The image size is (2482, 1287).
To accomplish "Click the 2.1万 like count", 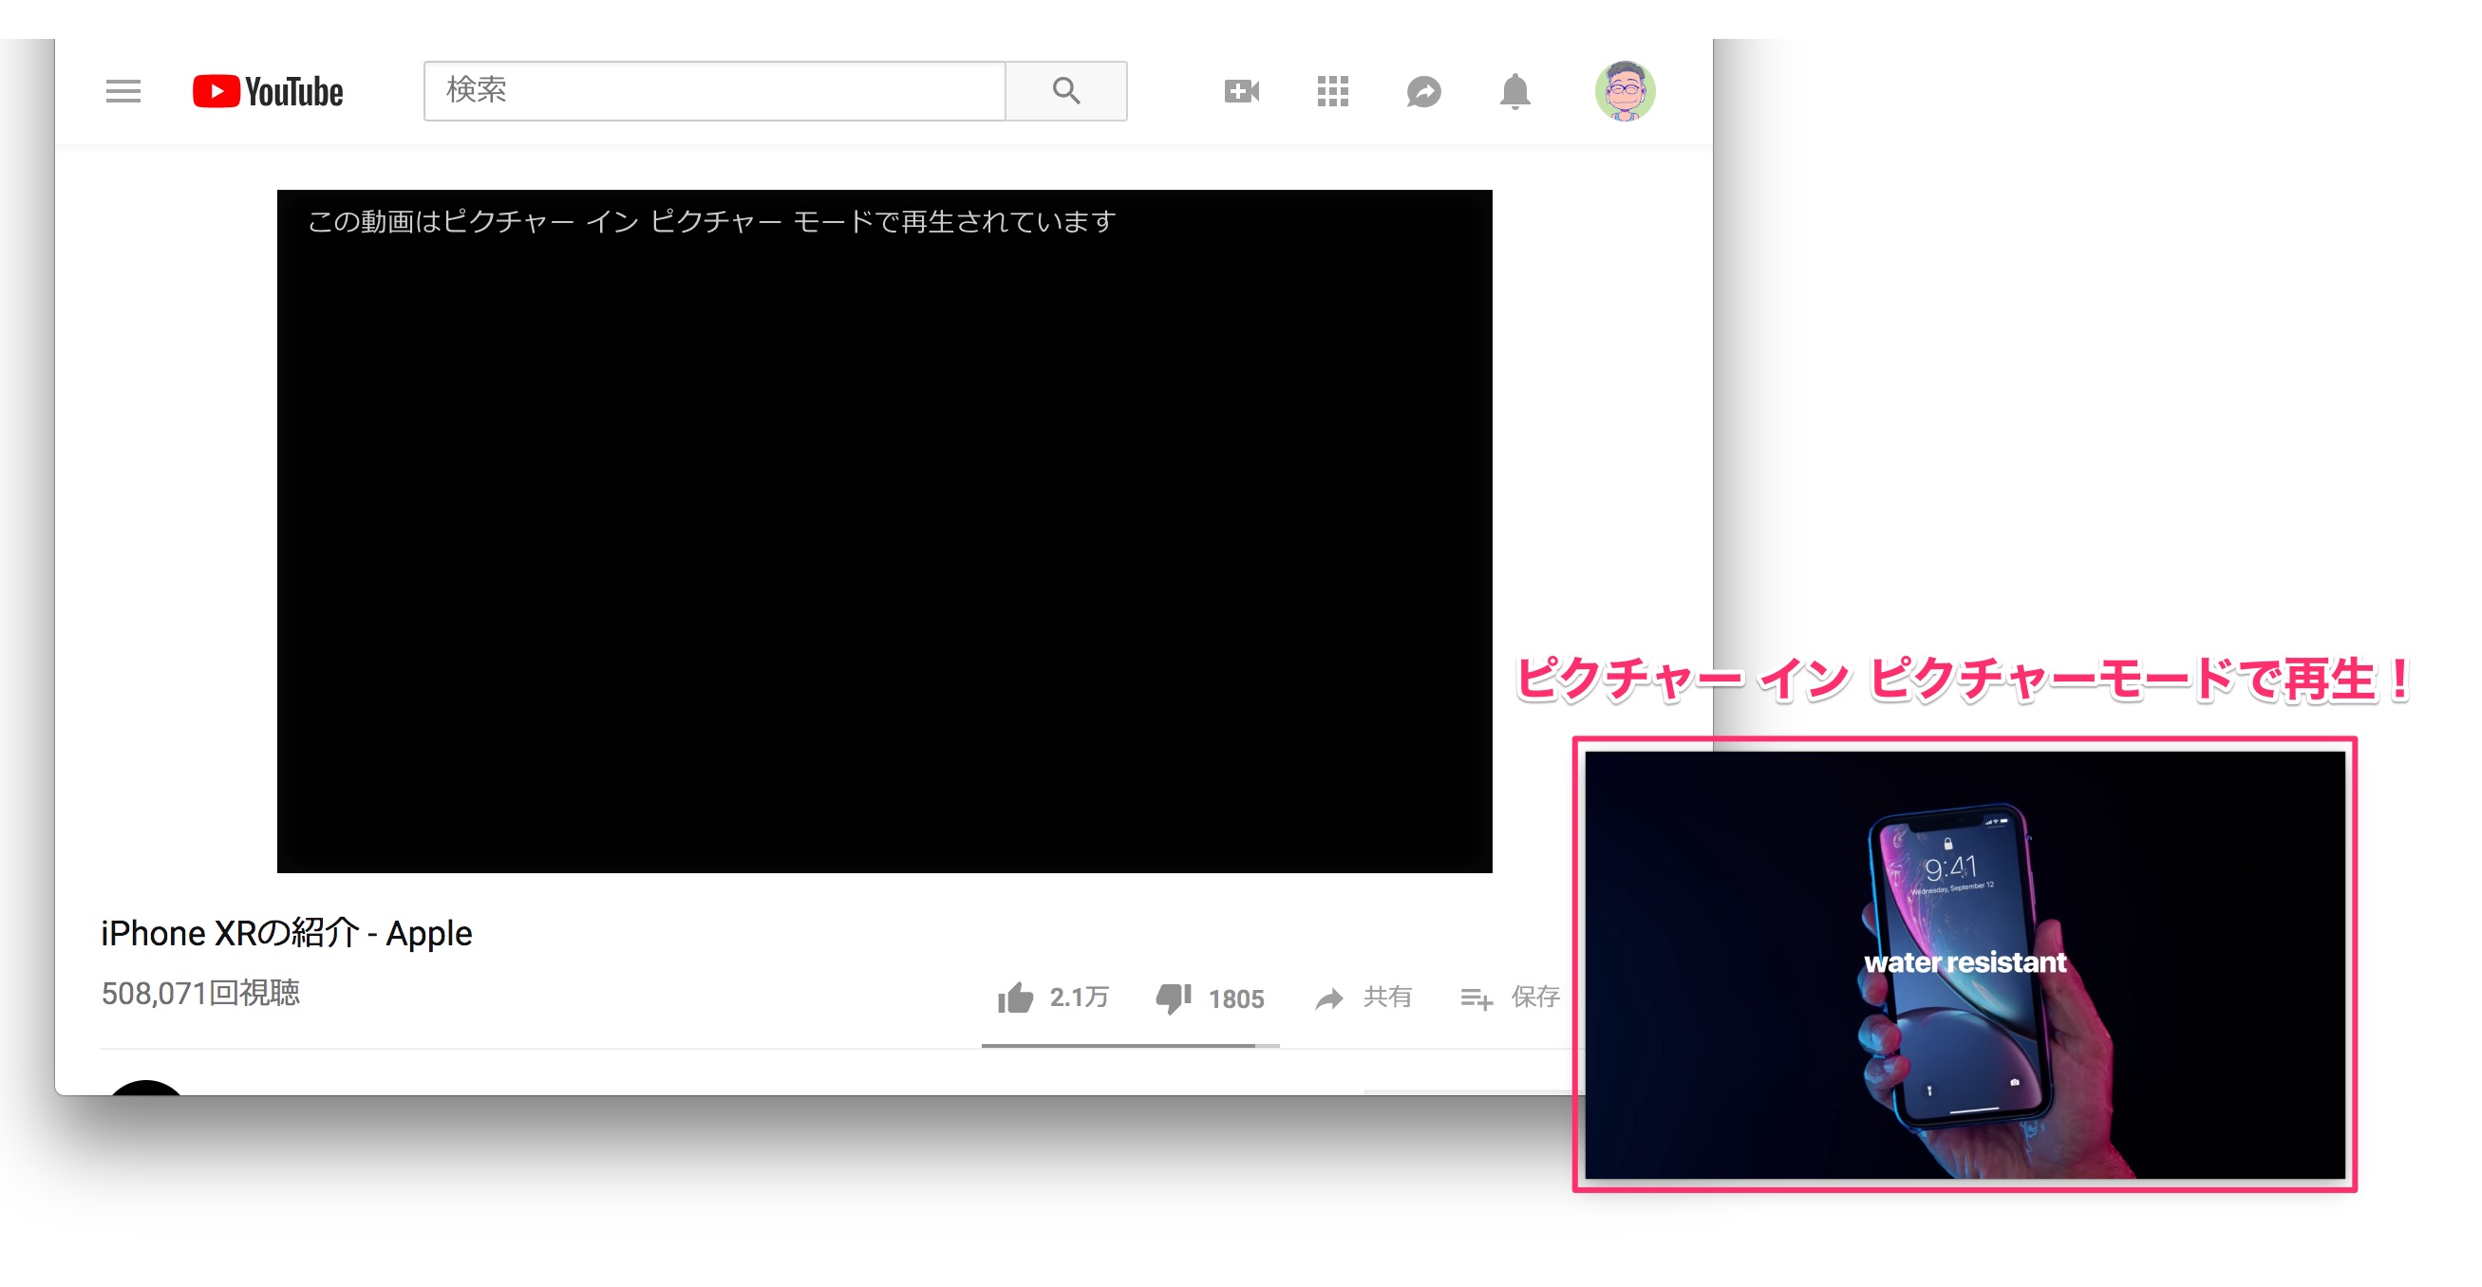I will pyautogui.click(x=1079, y=997).
